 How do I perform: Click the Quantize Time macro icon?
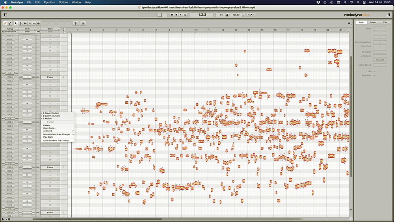pos(83,23)
